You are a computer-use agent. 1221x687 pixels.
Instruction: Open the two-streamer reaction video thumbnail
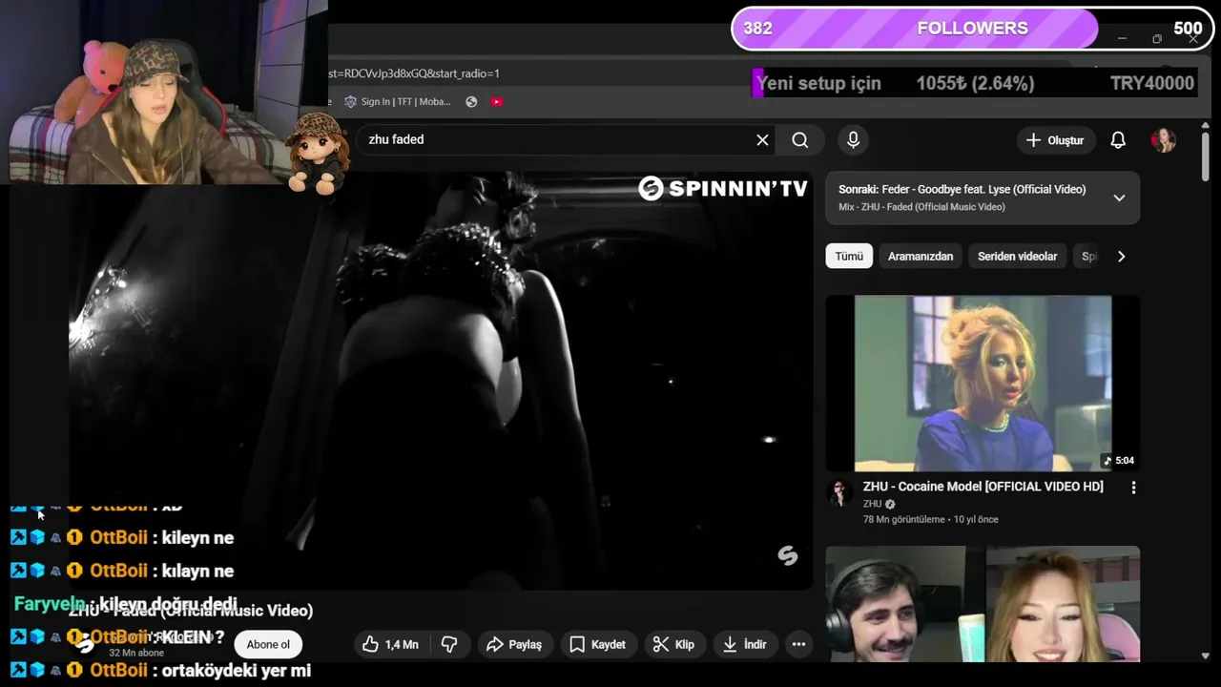click(983, 604)
